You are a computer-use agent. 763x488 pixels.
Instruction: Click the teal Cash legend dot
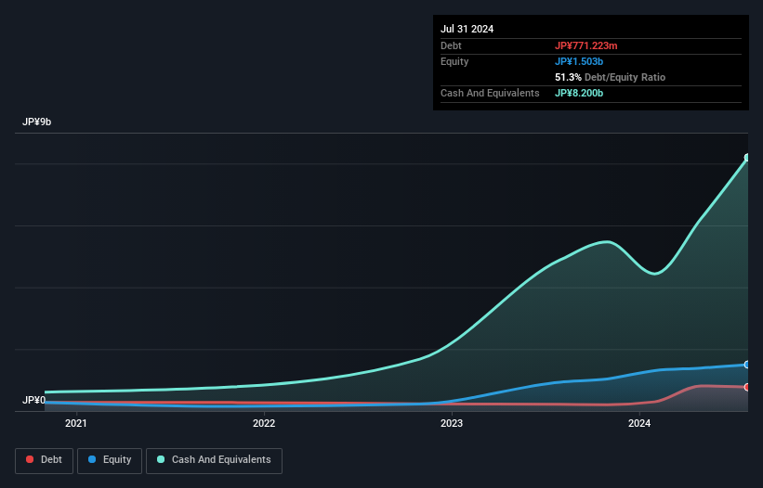click(161, 459)
